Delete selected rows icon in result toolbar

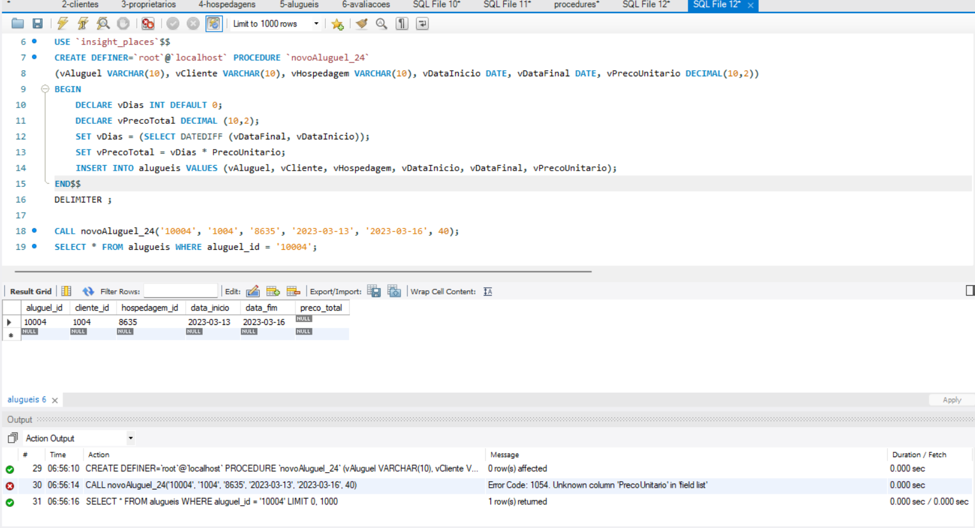tap(293, 291)
